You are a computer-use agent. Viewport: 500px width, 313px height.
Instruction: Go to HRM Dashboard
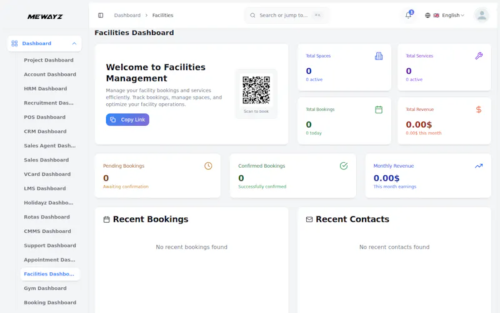45,88
